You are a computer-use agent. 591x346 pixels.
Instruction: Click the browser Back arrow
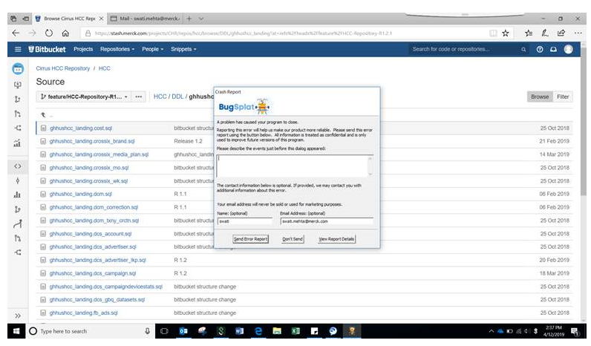click(16, 33)
